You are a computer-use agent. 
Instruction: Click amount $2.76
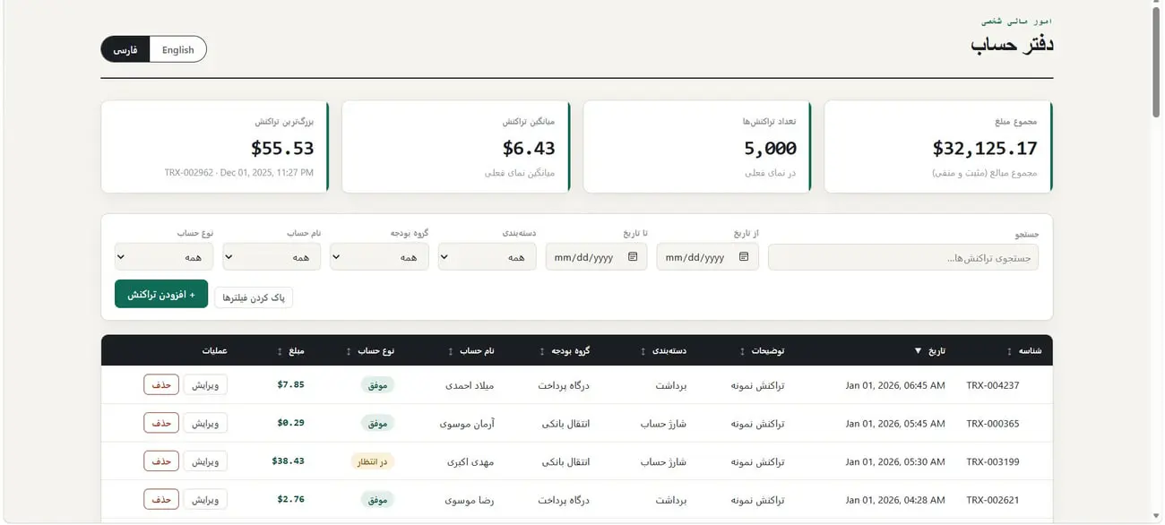[x=290, y=499]
